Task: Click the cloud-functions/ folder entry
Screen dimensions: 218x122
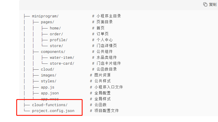Action: 50,105
